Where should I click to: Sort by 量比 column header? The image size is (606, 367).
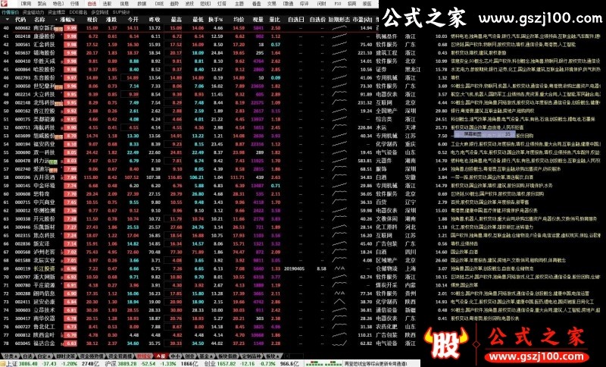coord(275,19)
